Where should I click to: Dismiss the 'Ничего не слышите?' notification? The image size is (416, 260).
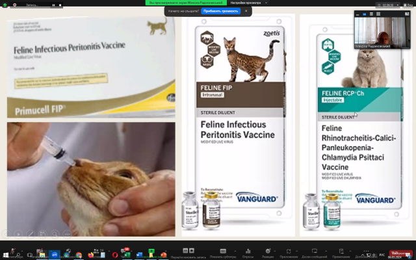coord(246,11)
